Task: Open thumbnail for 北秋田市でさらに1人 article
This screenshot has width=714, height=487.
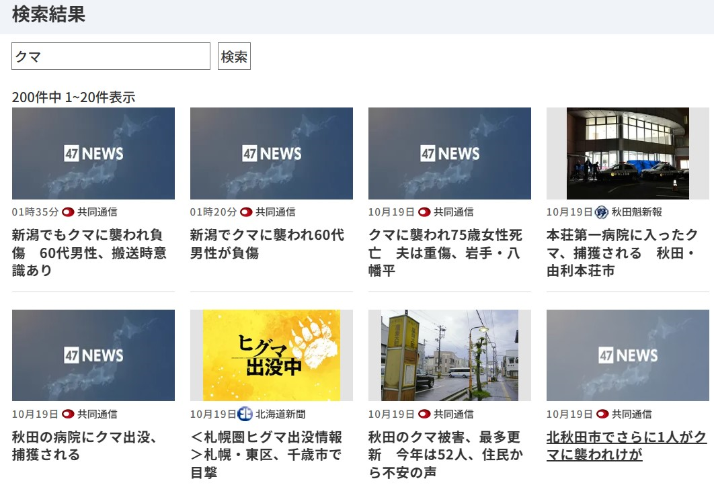Action: coord(627,355)
